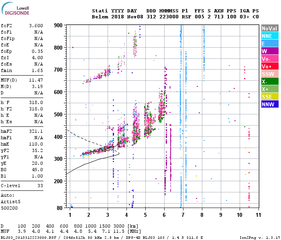Viewport: 281px width, 240px height.
Task: Click the 6 MHz frequency axis label
Action: pyautogui.click(x=164, y=215)
